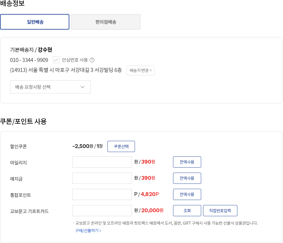This screenshot has width=283, height=243.
Task: Open coupon selection with 쿠폰선택
Action: pyautogui.click(x=121, y=146)
